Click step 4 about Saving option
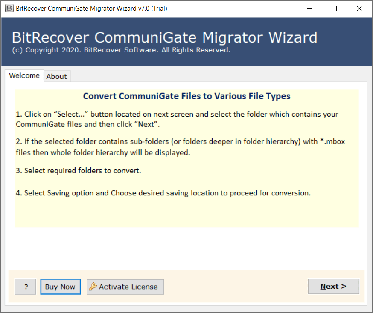 coord(163,193)
